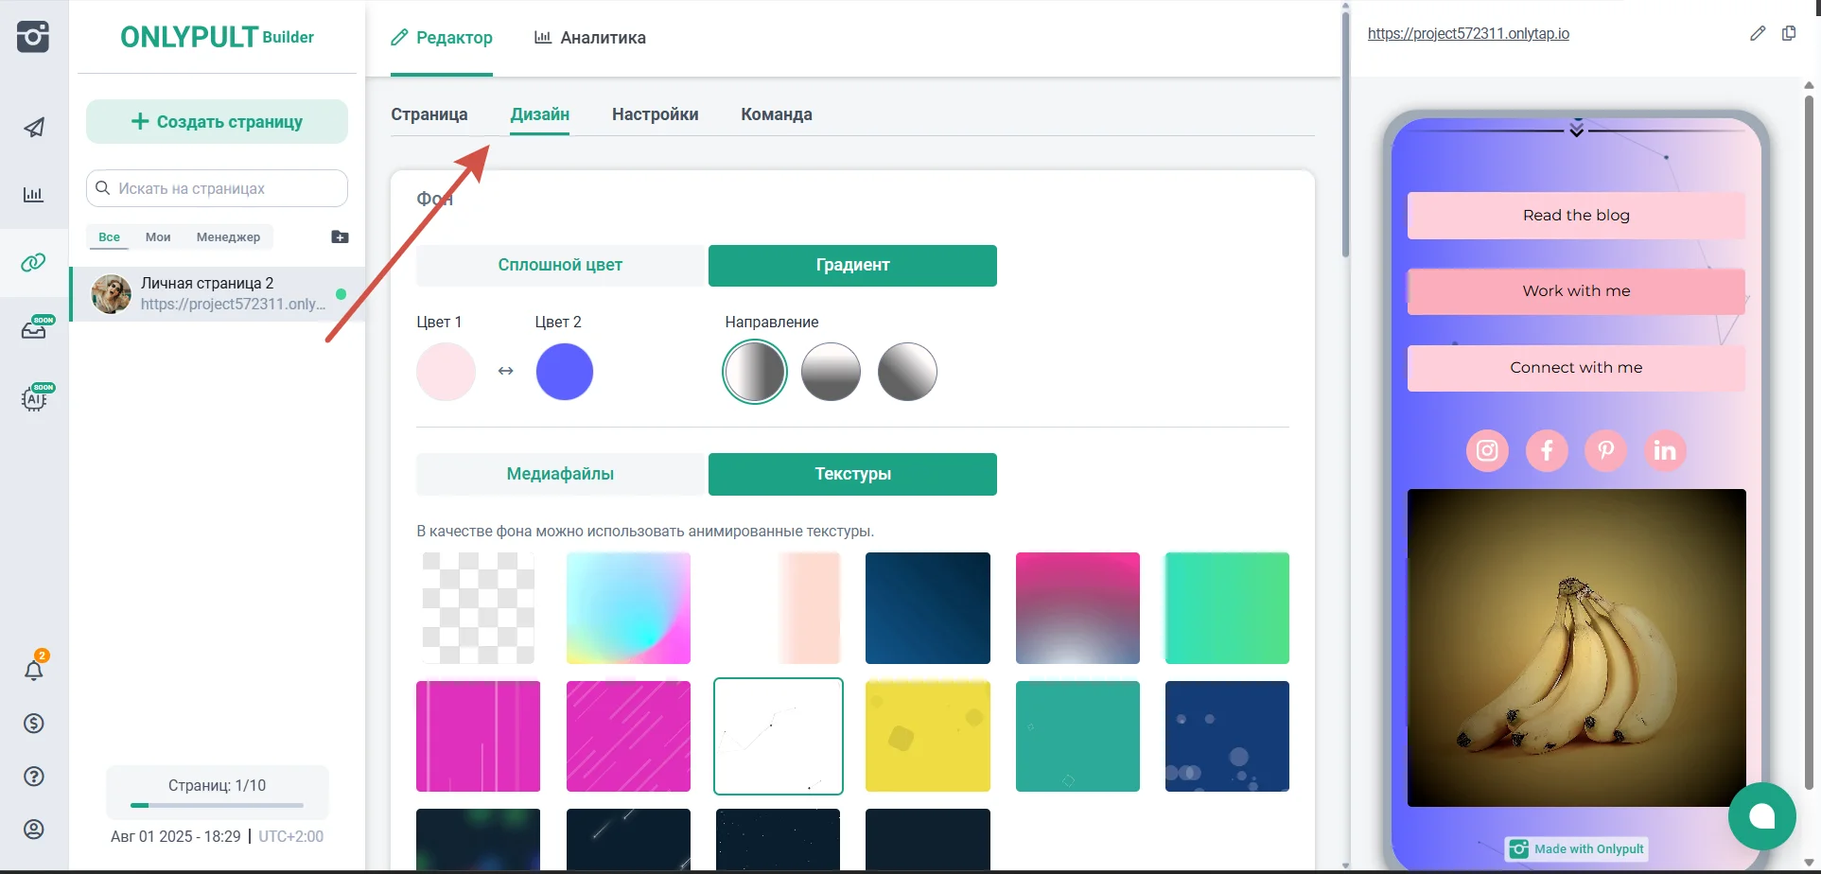The image size is (1821, 874).
Task: Open the Редактор tab
Action: 442,38
